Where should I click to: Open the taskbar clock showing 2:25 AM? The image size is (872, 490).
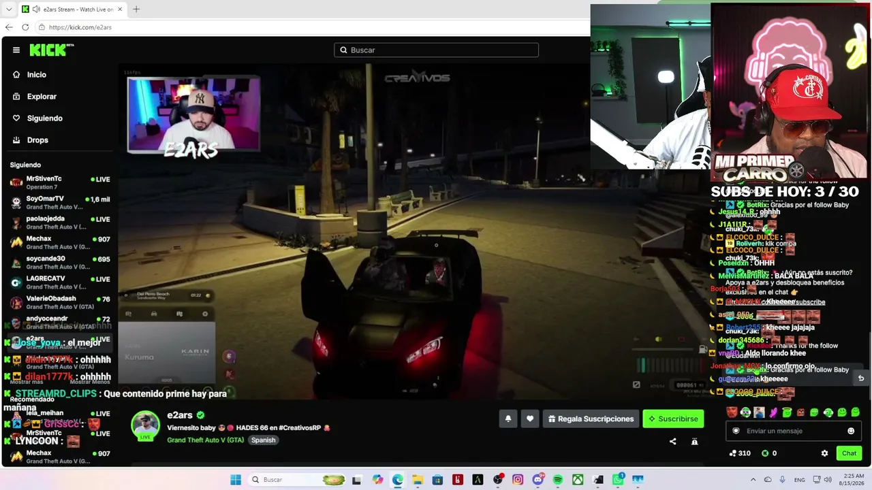[x=852, y=480]
